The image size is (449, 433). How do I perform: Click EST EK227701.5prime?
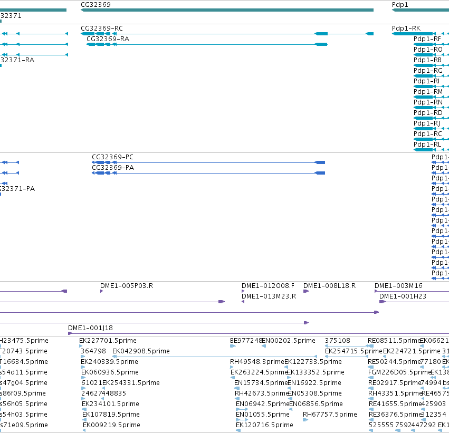[108, 341]
